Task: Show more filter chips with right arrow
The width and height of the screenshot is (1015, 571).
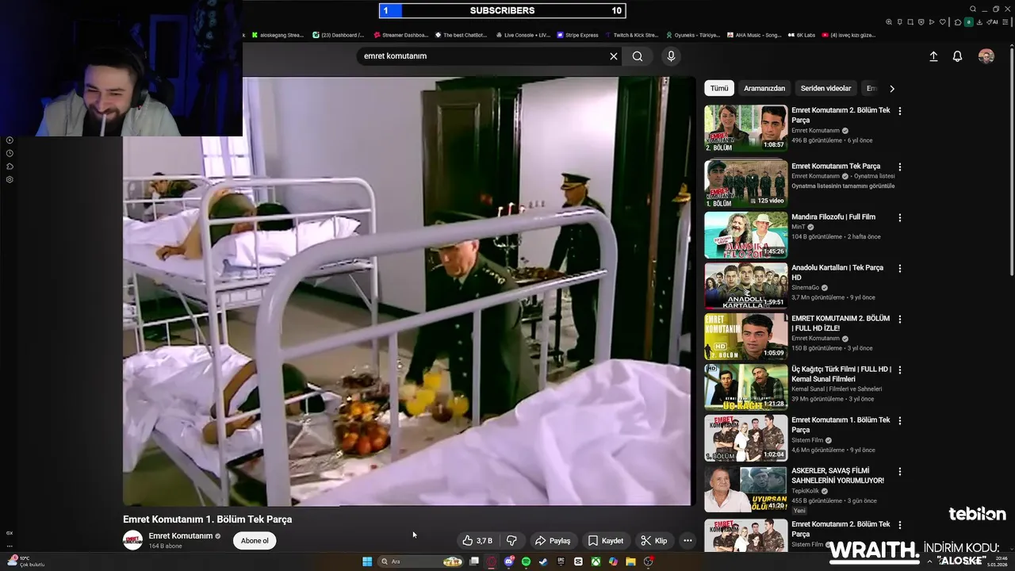Action: pos(892,89)
